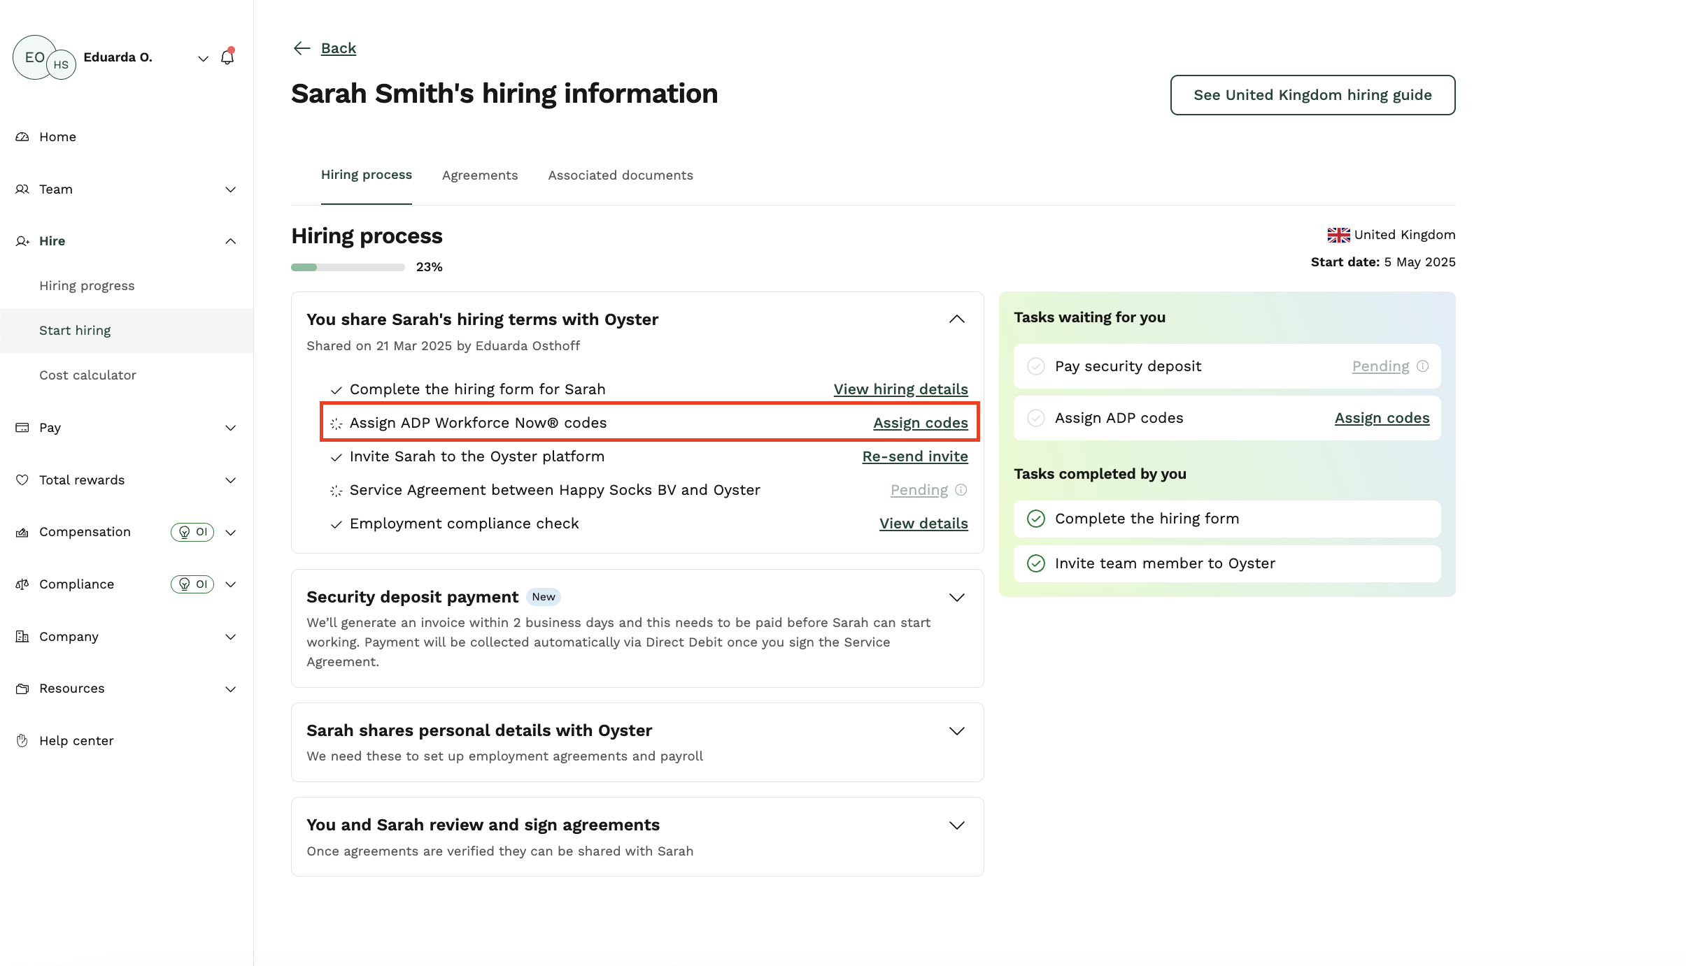Click the Help center hand icon
The height and width of the screenshot is (966, 1686).
coord(22,740)
